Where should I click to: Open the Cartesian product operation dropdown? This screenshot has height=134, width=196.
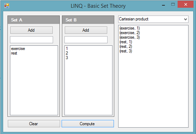pos(153,19)
